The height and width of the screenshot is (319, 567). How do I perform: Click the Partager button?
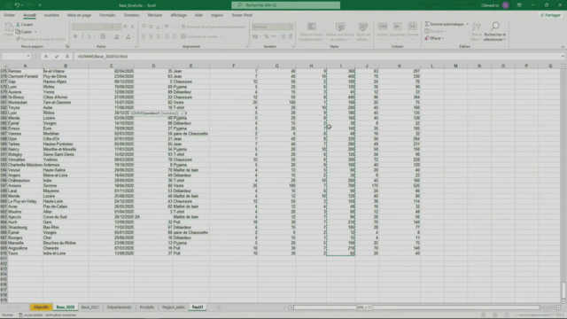tap(550, 15)
